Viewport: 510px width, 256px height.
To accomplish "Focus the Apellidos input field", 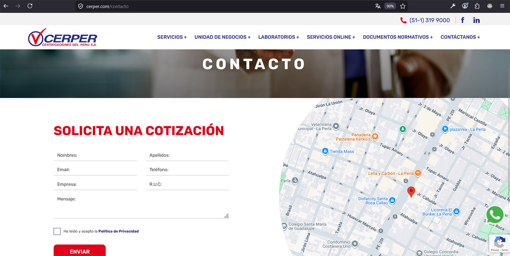I will [x=187, y=155].
